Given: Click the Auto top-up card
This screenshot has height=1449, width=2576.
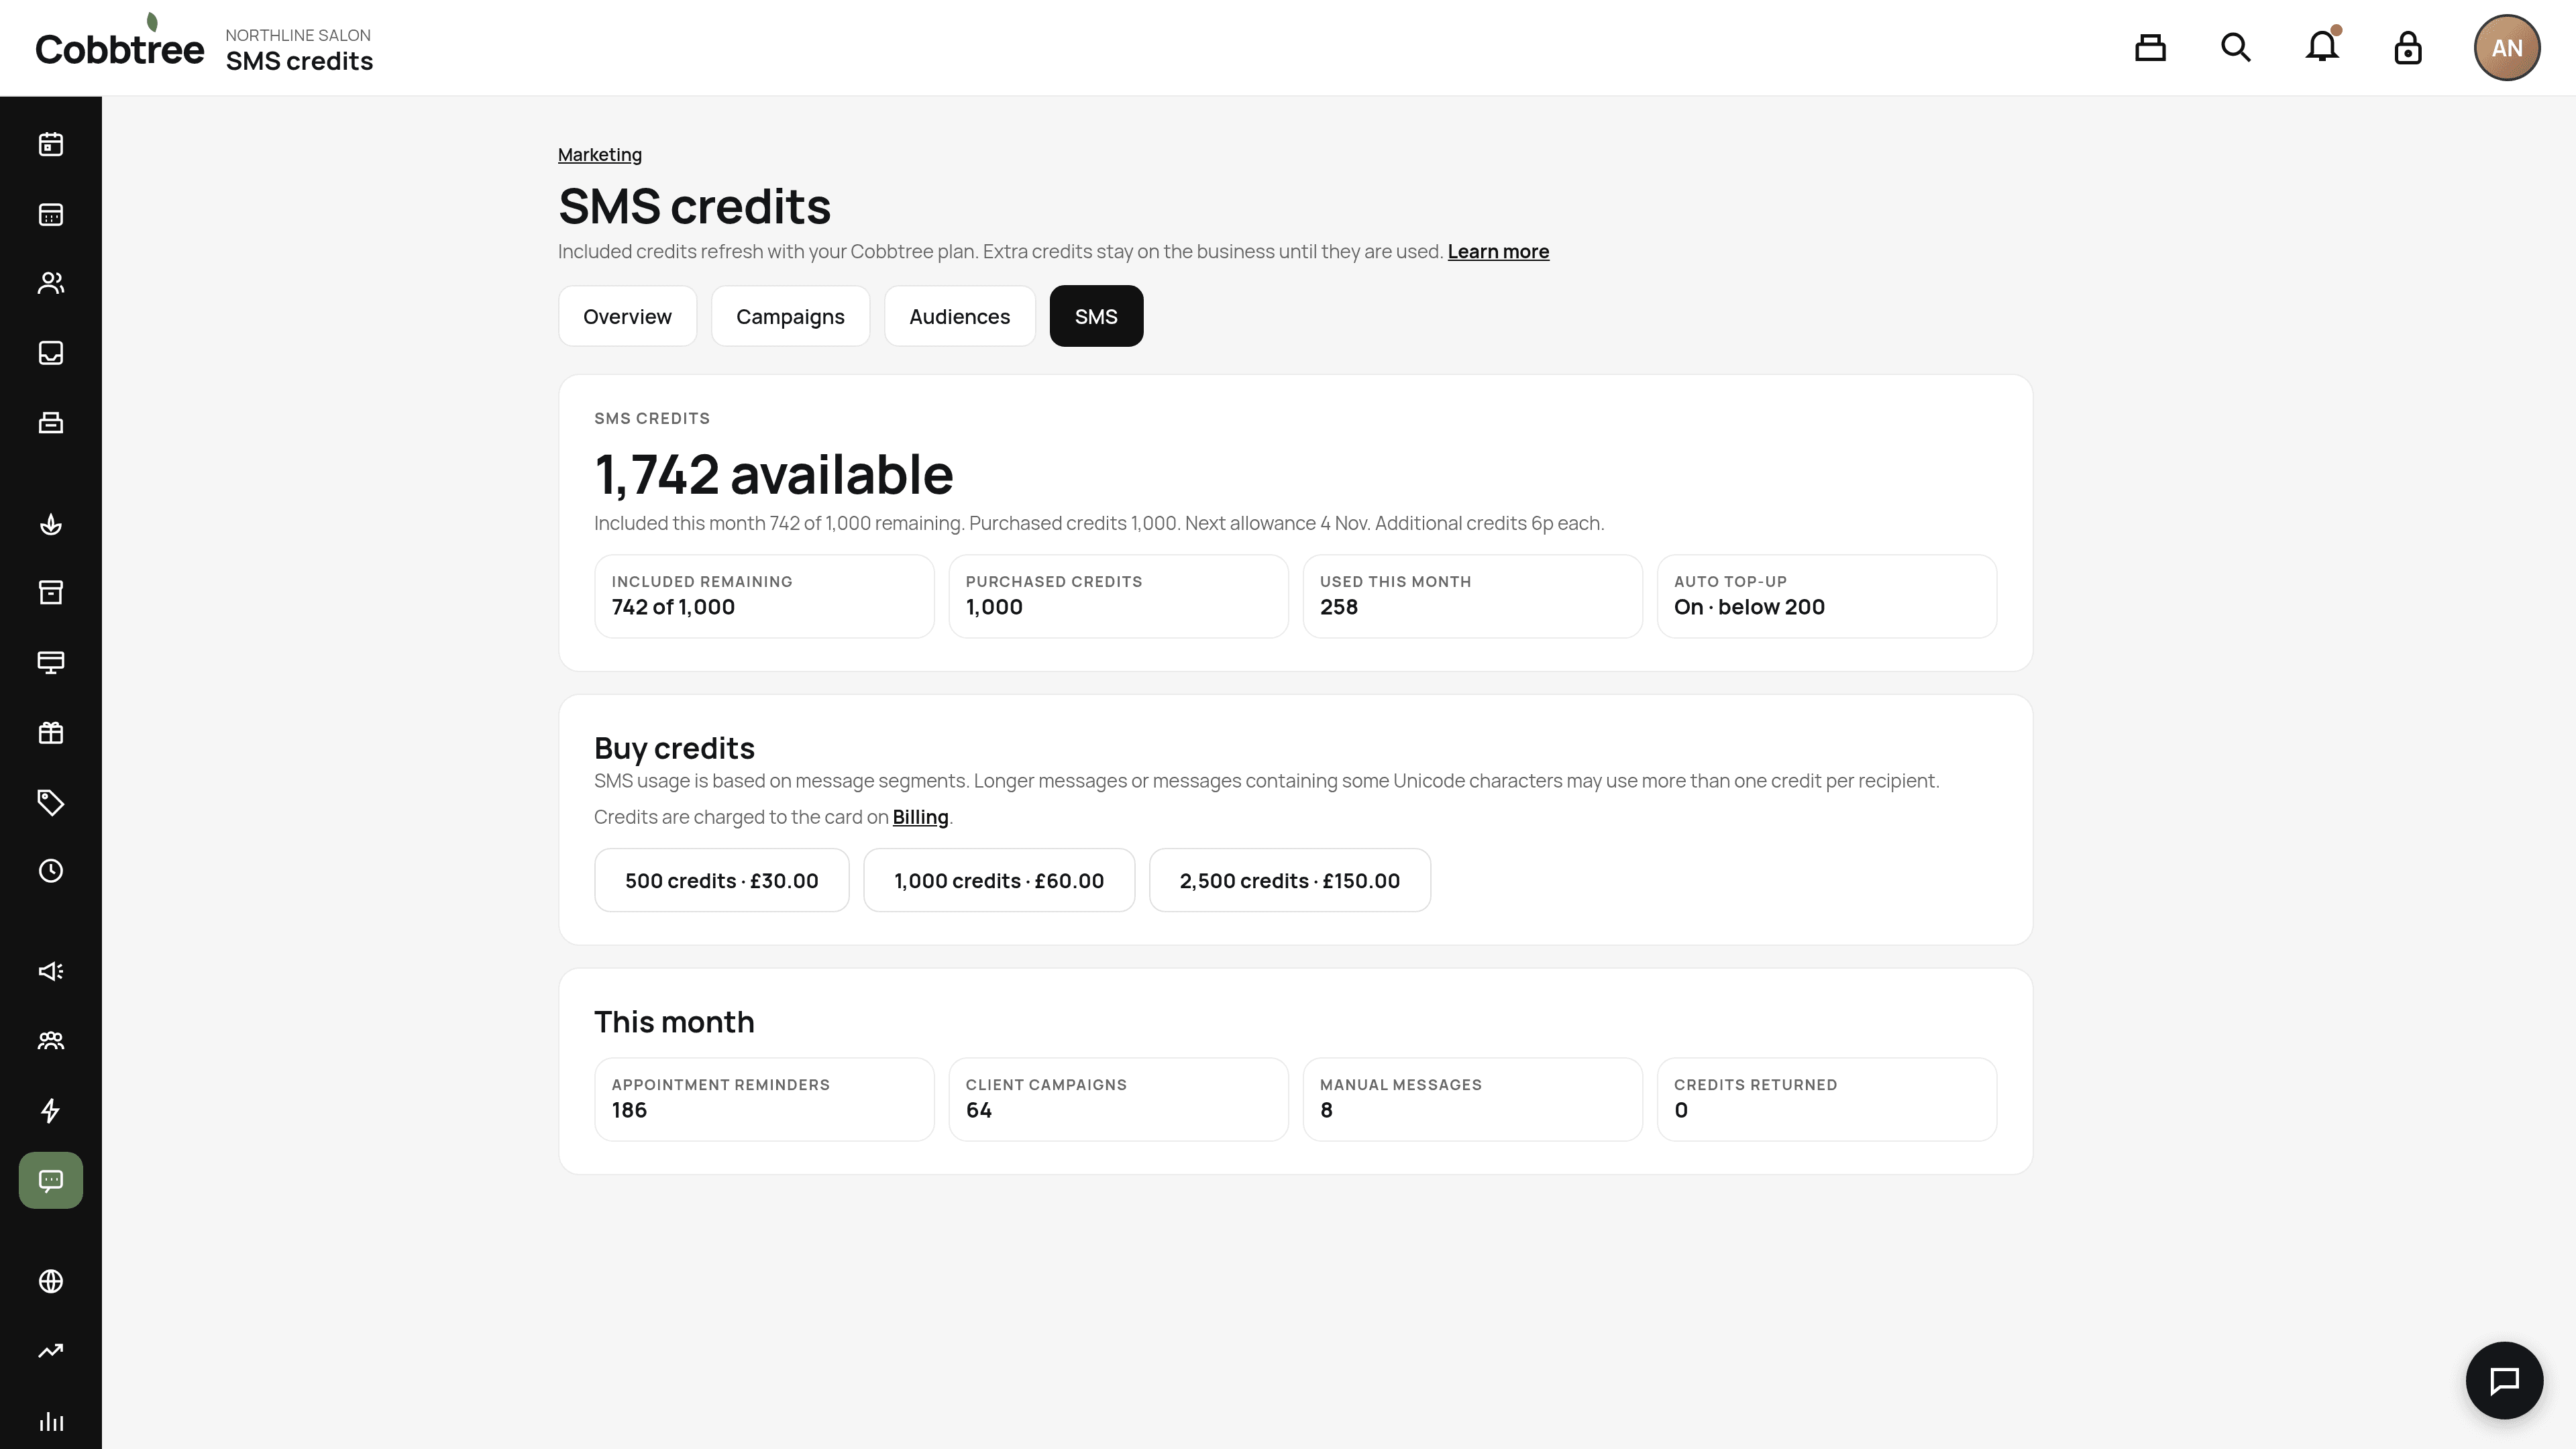Looking at the screenshot, I should (x=1827, y=596).
